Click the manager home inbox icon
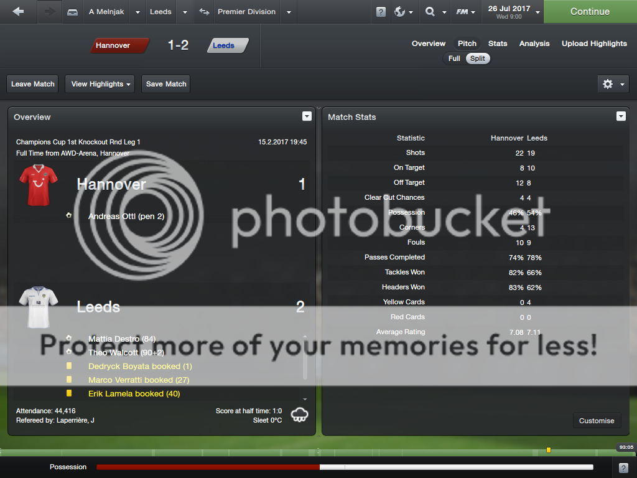Image resolution: width=637 pixels, height=478 pixels. (73, 12)
